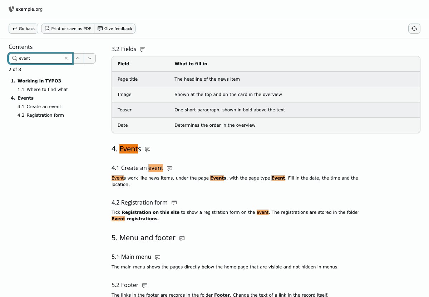This screenshot has height=297, width=429.
Task: Click bold "Event registrations" text
Action: [x=134, y=219]
